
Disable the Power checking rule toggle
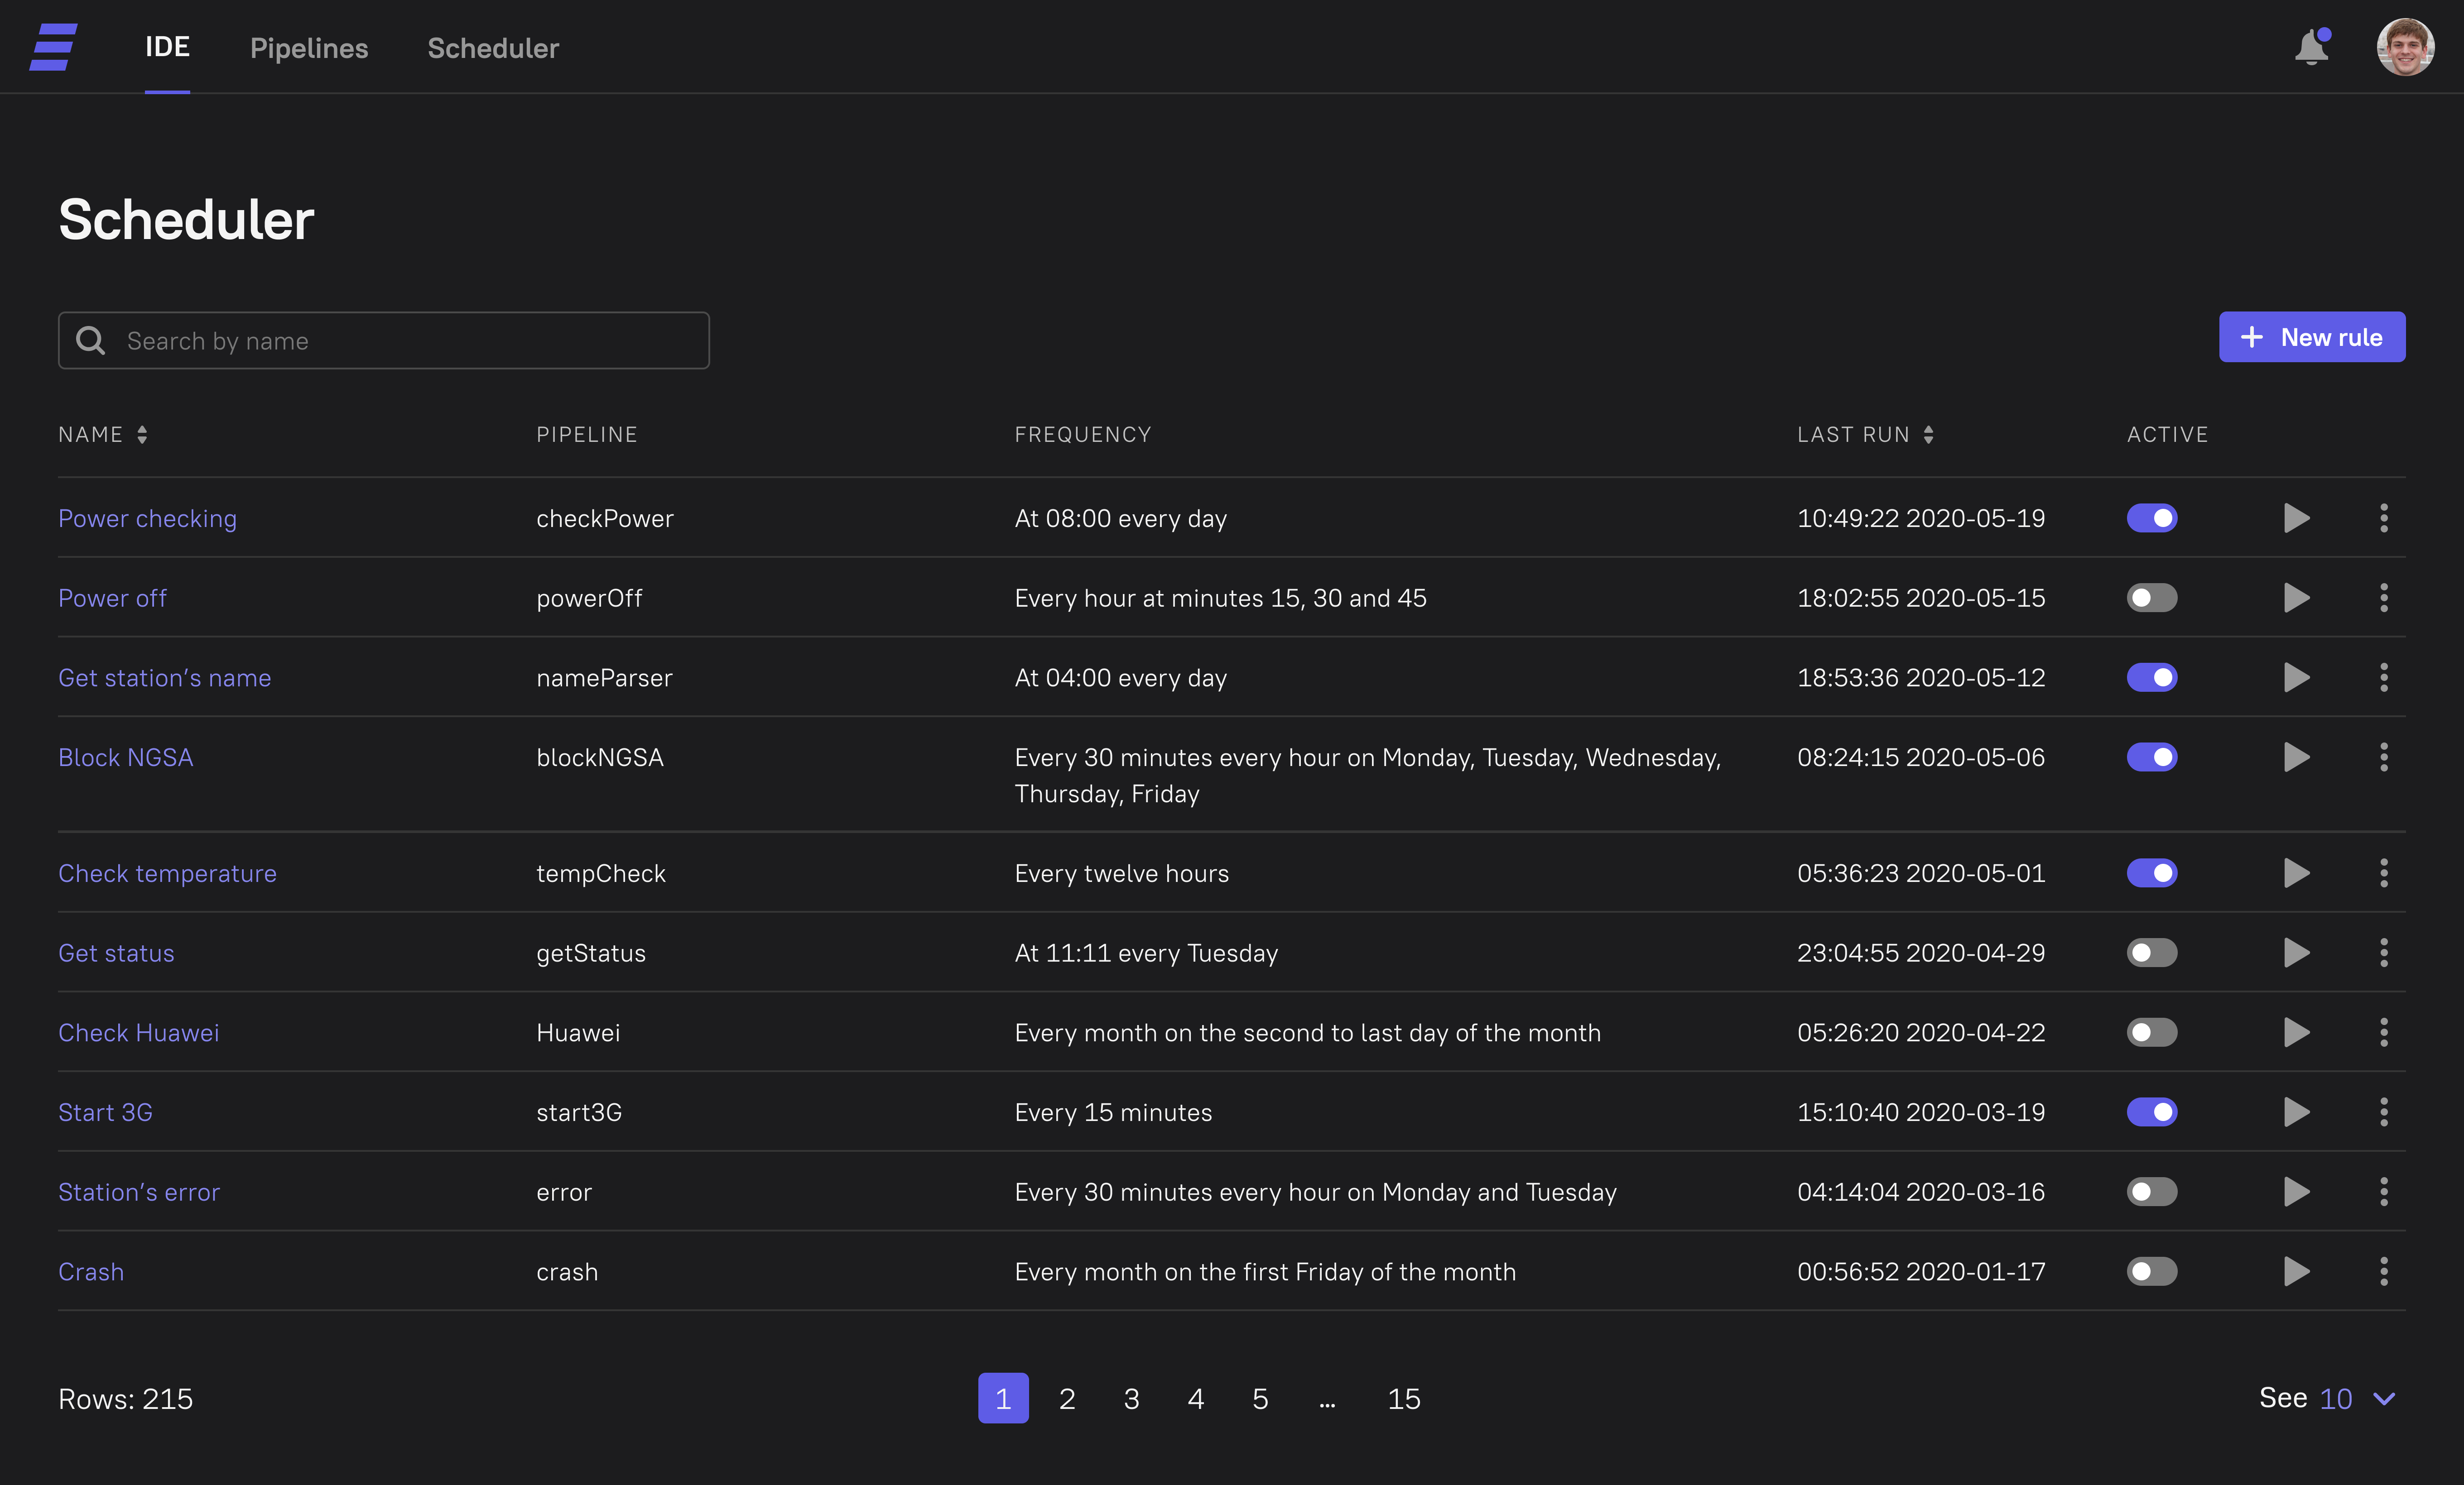coord(2152,517)
